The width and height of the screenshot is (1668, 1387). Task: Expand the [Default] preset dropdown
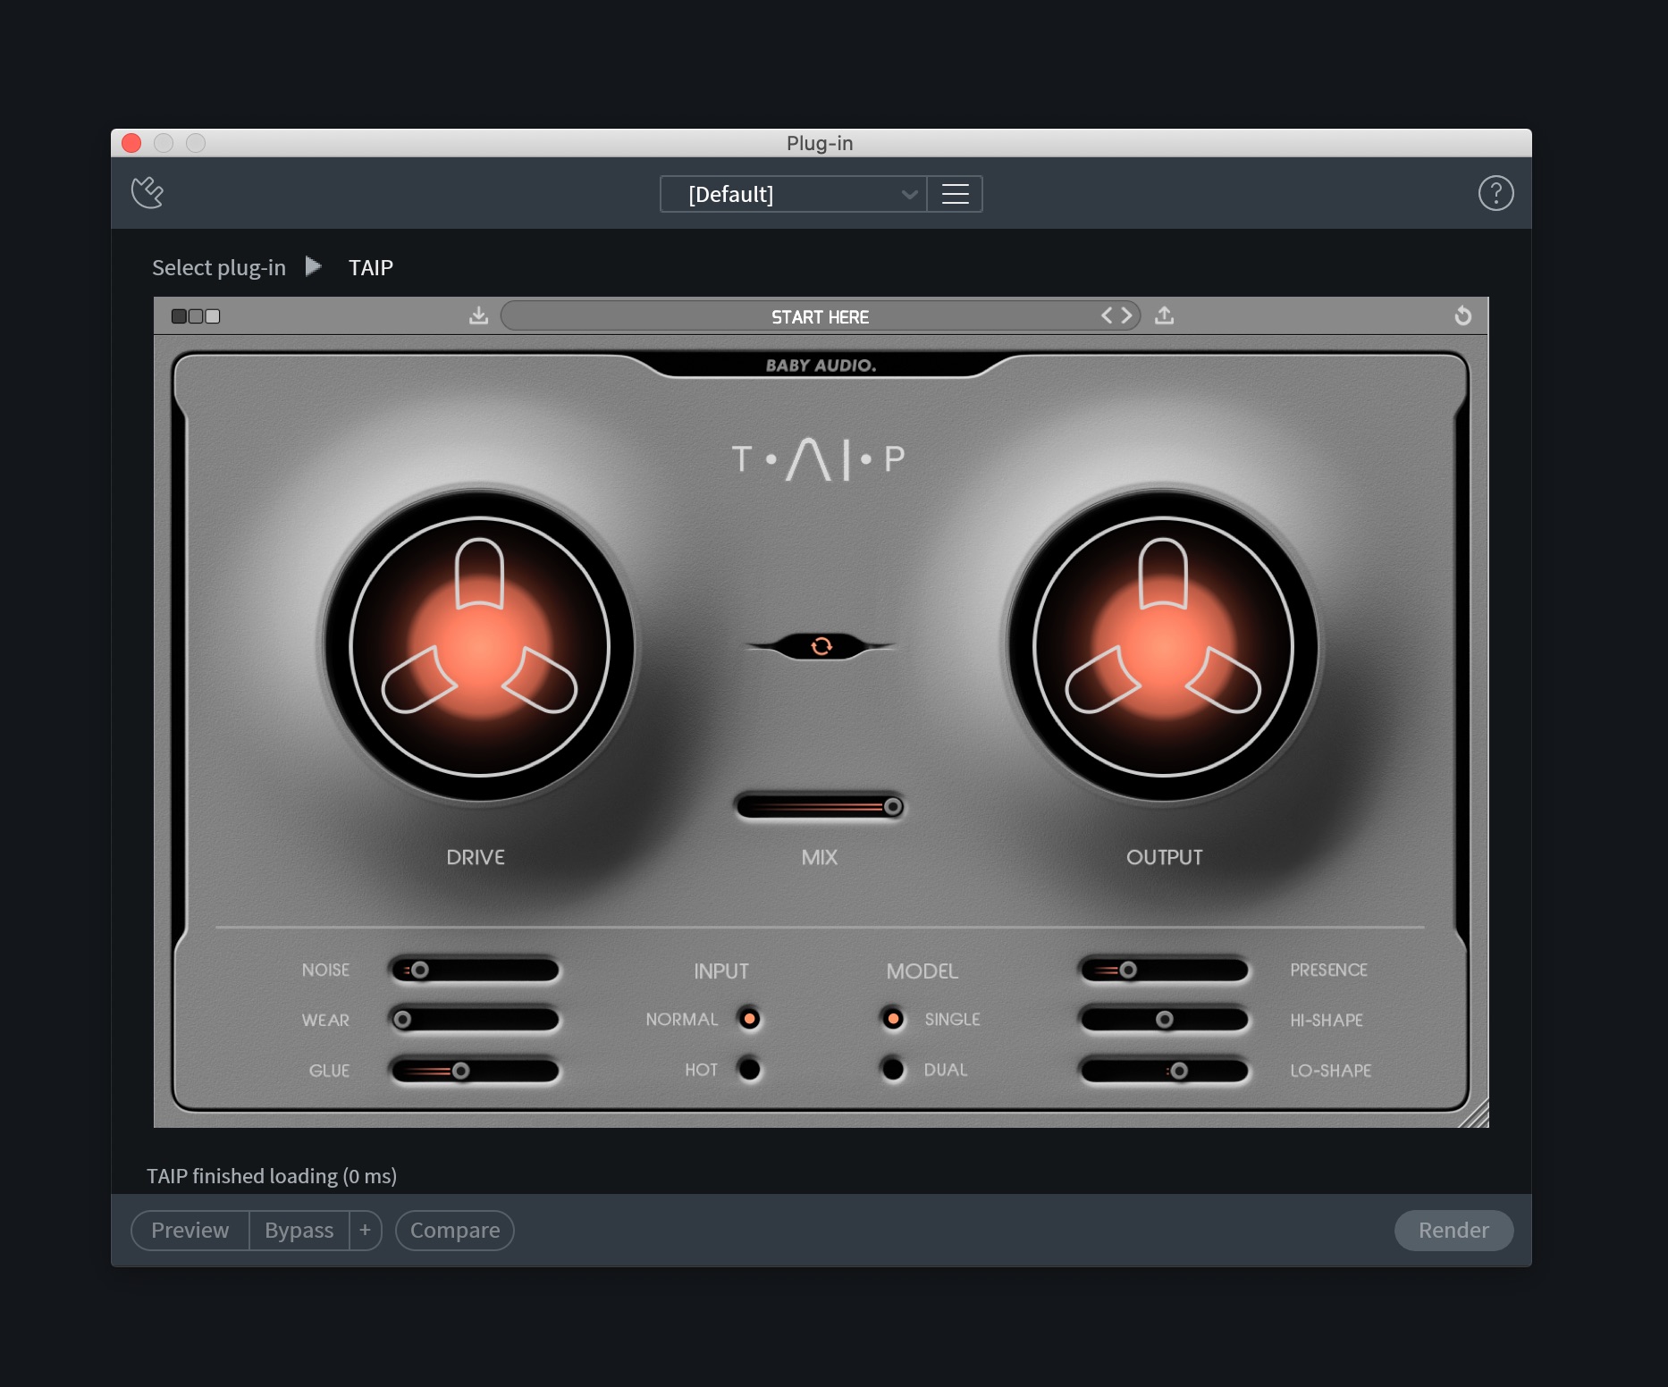[793, 194]
